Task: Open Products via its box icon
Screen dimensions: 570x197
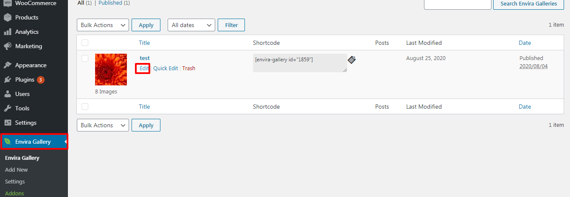Action: [x=7, y=17]
